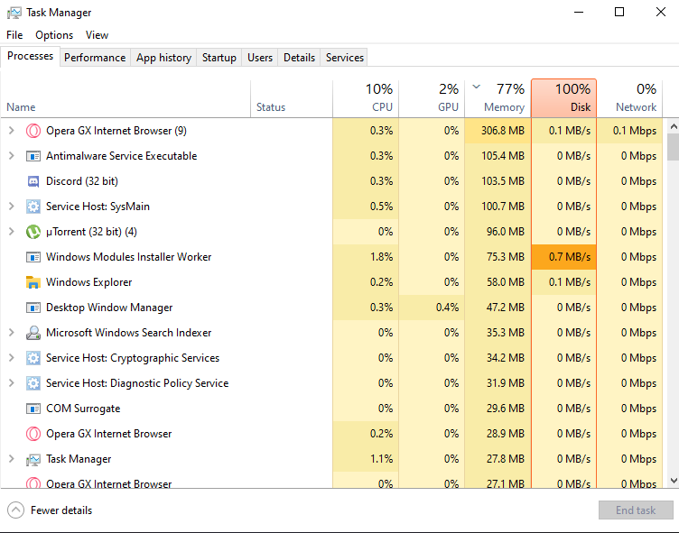This screenshot has height=533, width=679.
Task: Sort by the Name column header
Action: click(x=126, y=98)
